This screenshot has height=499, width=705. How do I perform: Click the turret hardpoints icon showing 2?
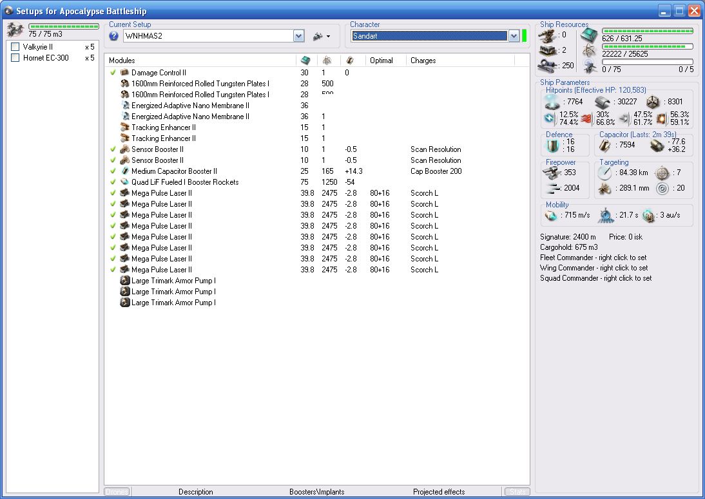click(548, 50)
